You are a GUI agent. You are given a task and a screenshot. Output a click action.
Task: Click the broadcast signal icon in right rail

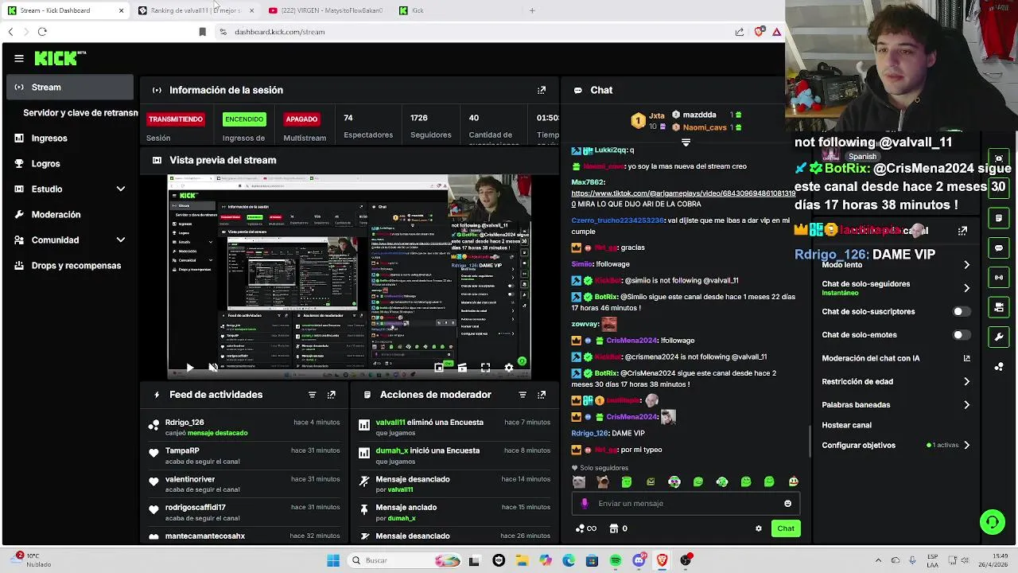[999, 277]
